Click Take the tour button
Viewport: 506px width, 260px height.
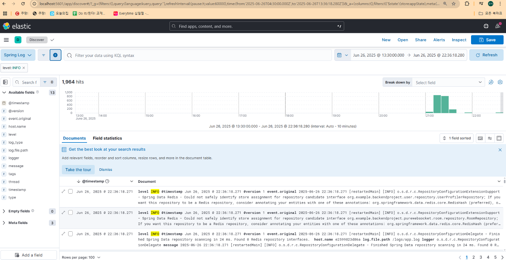78,169
